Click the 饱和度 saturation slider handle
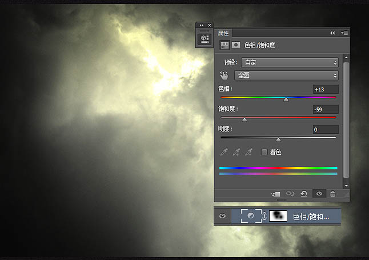 coord(244,120)
